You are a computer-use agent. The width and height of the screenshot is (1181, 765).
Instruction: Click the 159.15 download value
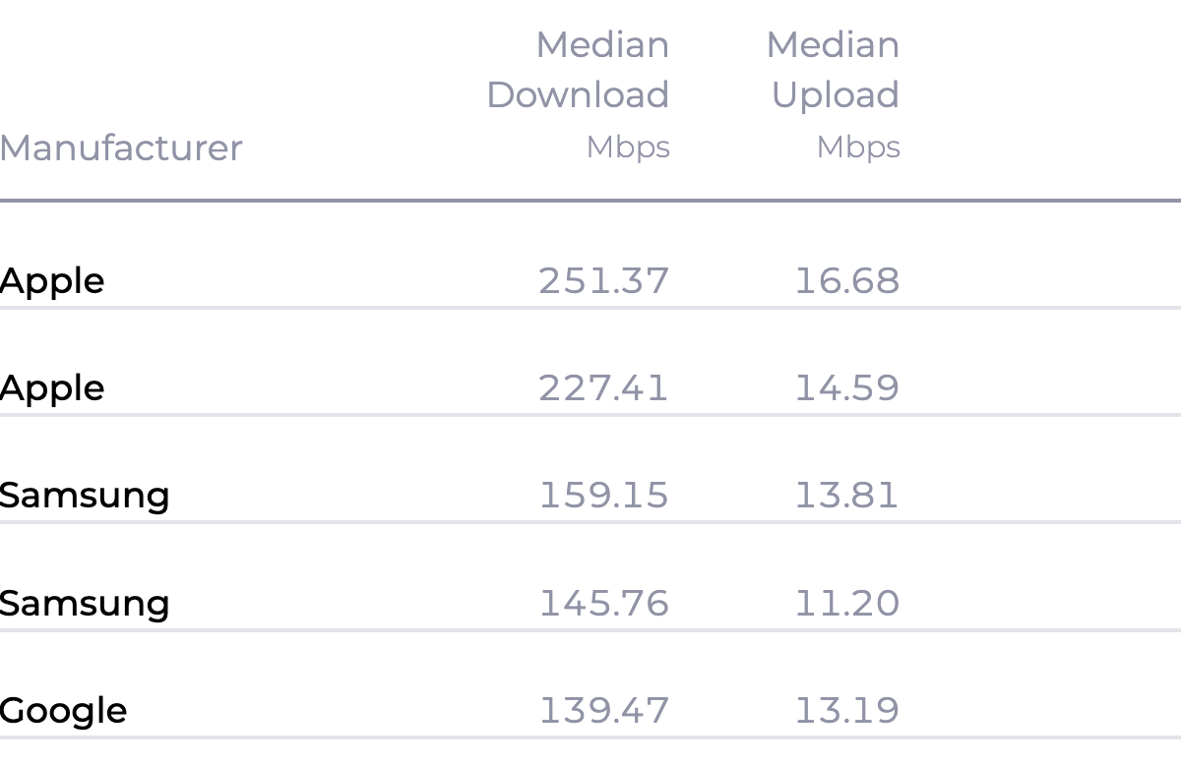click(x=603, y=495)
